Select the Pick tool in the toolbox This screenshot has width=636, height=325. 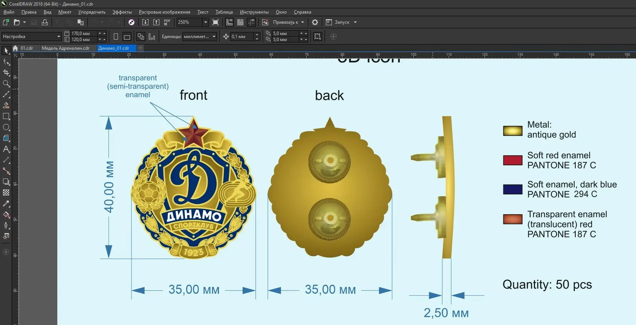pyautogui.click(x=6, y=50)
